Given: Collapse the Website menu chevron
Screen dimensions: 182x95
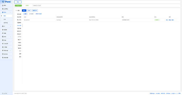Looking at the screenshot, I should click(11, 12).
